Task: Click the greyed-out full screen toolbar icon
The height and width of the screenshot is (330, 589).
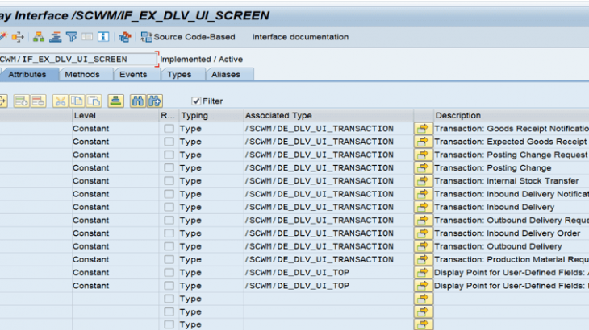Action: click(87, 37)
